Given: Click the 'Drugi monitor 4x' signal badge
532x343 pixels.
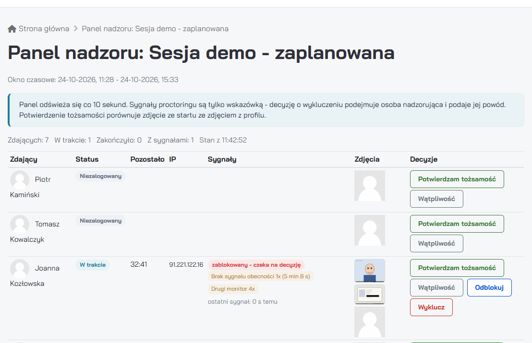Looking at the screenshot, I should [x=233, y=289].
